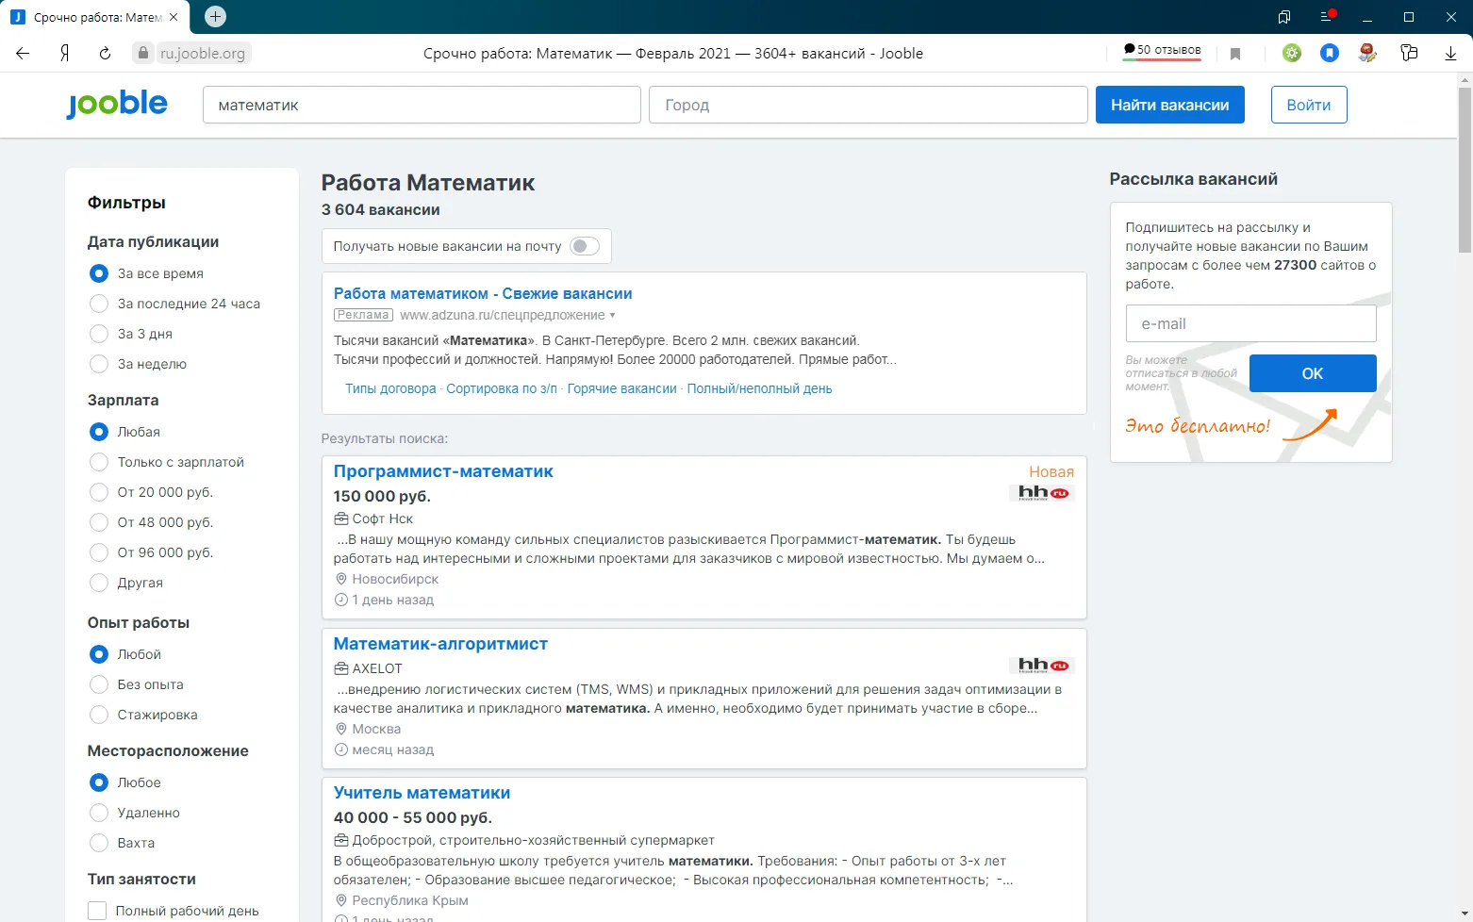The image size is (1473, 922).
Task: Click the briefcase icon beside AXELOT
Action: click(341, 668)
